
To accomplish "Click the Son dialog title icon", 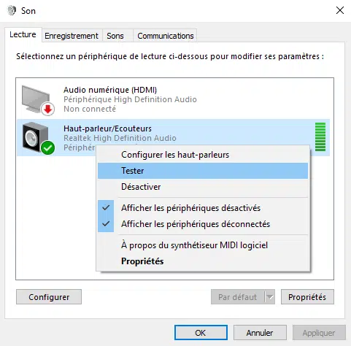I will (x=12, y=11).
